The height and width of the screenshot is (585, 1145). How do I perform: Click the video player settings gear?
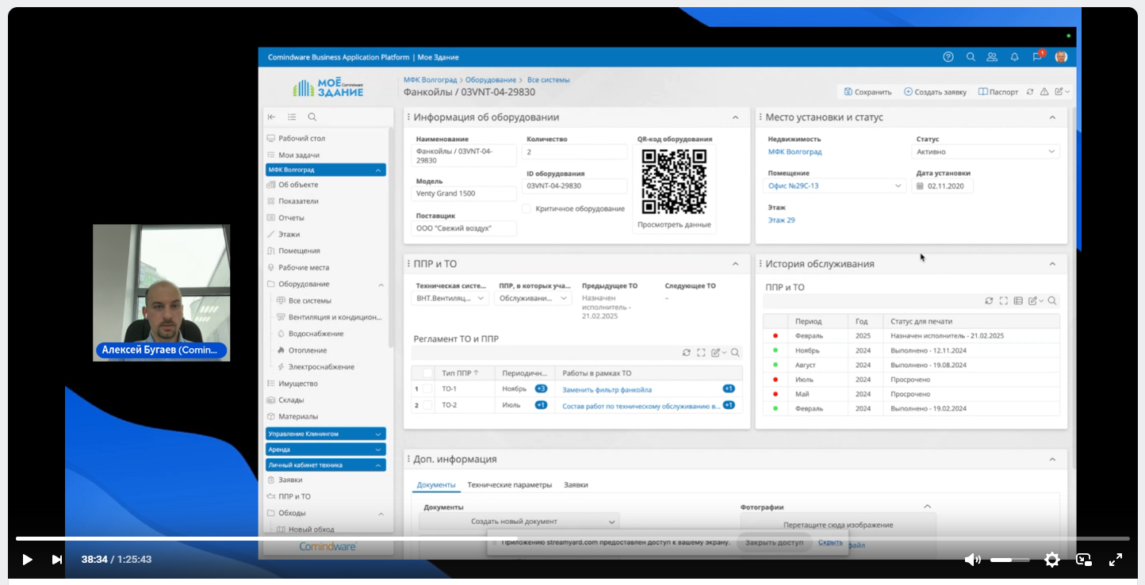click(1052, 560)
